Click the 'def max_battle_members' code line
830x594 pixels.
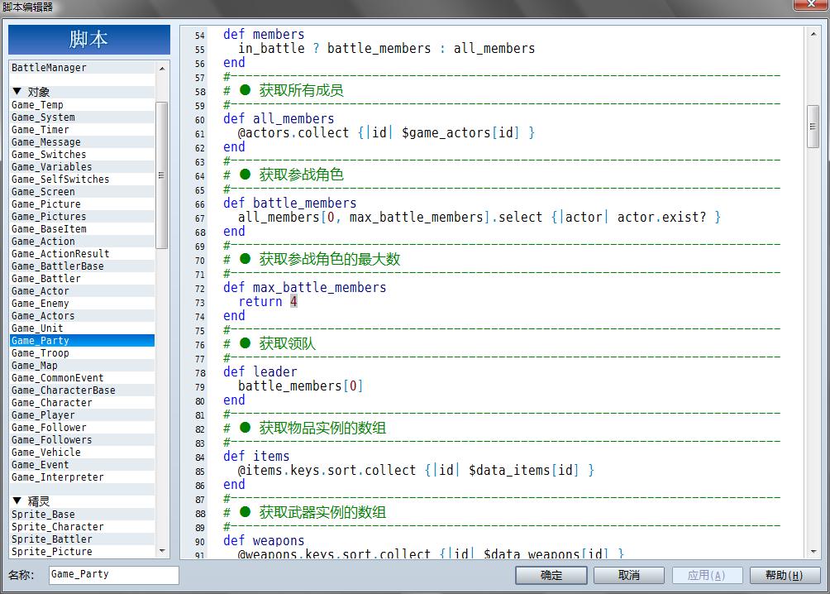click(304, 287)
